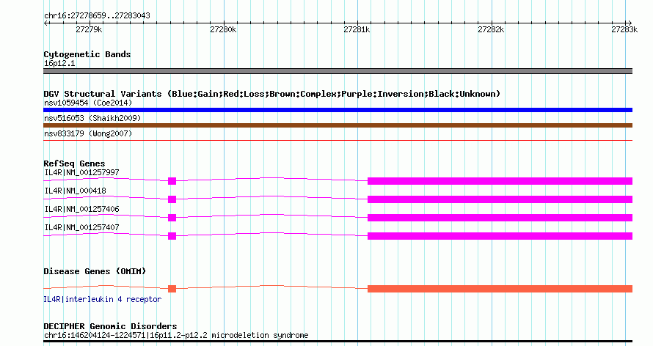Click the large exon of NM_001257997

500,181
